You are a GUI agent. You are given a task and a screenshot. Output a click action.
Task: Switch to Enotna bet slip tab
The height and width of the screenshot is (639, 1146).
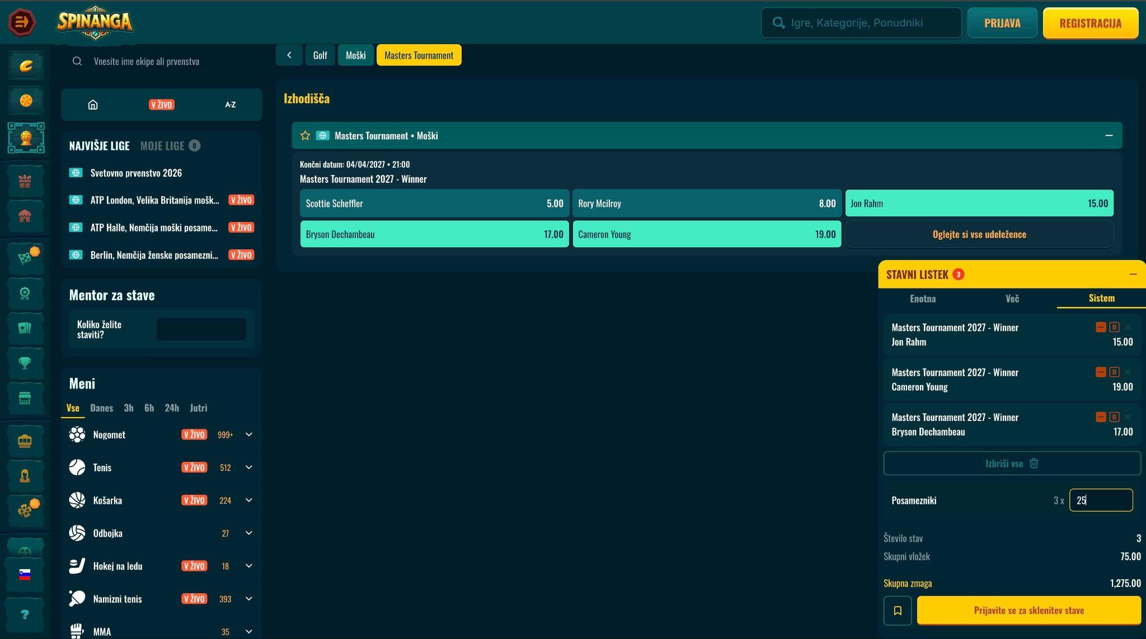pyautogui.click(x=923, y=299)
